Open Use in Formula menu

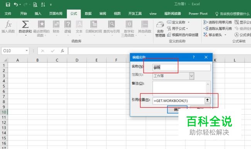pos(177,29)
